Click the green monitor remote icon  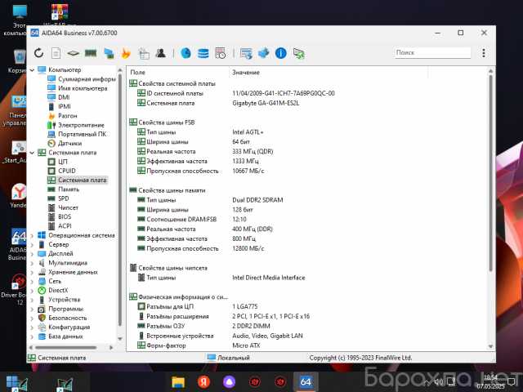(x=298, y=53)
